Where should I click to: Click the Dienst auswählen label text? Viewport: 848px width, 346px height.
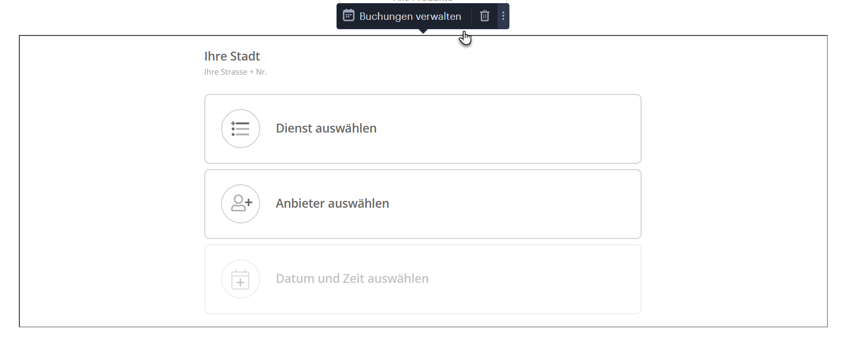pyautogui.click(x=326, y=128)
